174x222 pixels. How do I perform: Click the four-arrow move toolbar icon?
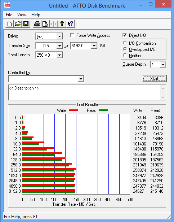(54, 24)
